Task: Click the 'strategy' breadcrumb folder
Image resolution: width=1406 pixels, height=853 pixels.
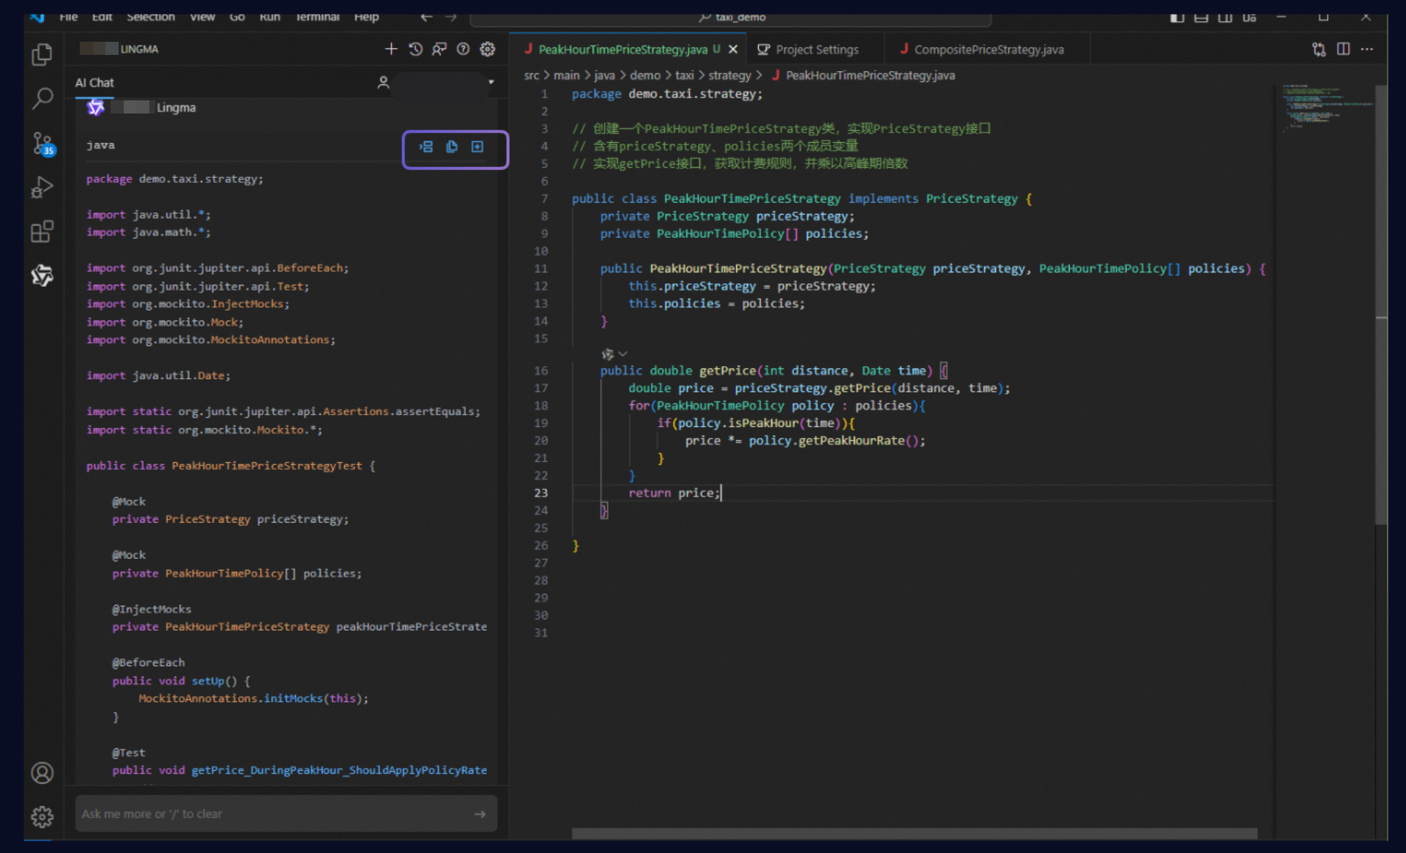Action: tap(729, 75)
